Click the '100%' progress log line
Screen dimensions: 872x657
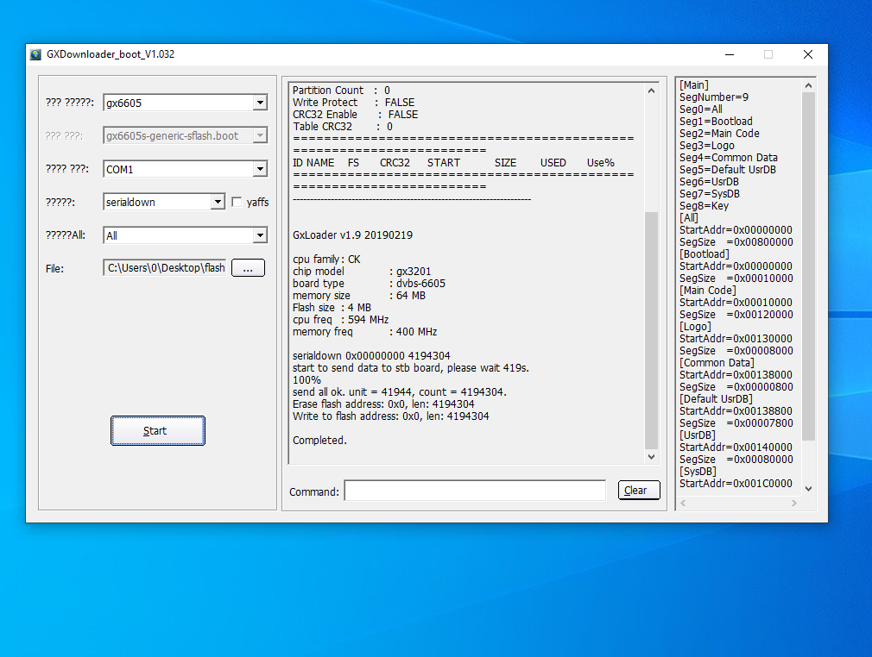tap(307, 380)
